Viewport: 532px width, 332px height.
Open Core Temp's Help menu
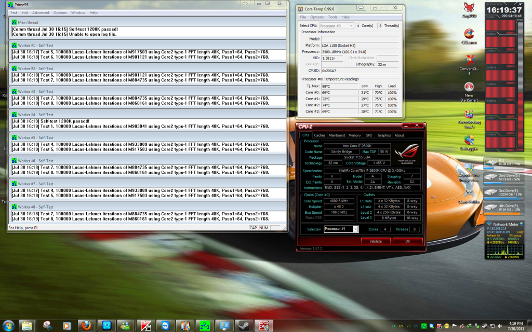[345, 17]
